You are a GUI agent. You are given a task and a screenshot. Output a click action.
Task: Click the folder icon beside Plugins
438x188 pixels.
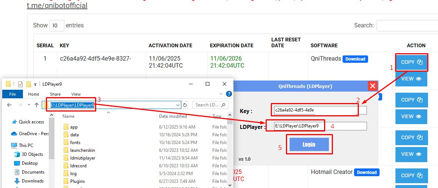click(x=66, y=181)
